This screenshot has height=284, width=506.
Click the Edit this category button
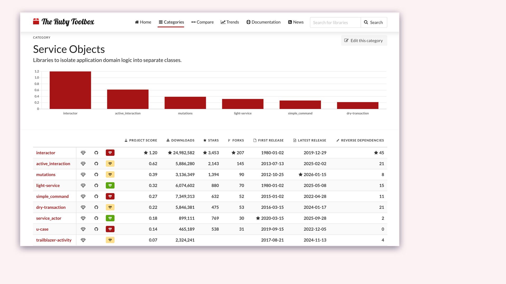(x=364, y=40)
